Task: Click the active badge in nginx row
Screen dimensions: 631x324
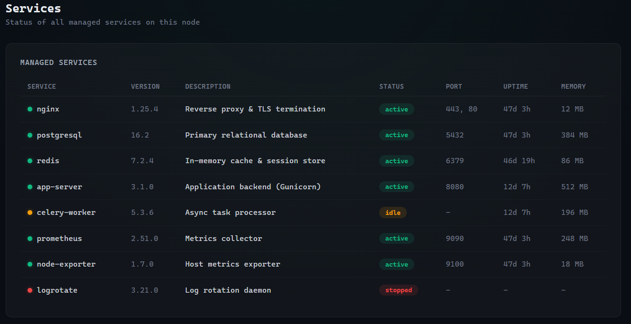Action: tap(397, 109)
